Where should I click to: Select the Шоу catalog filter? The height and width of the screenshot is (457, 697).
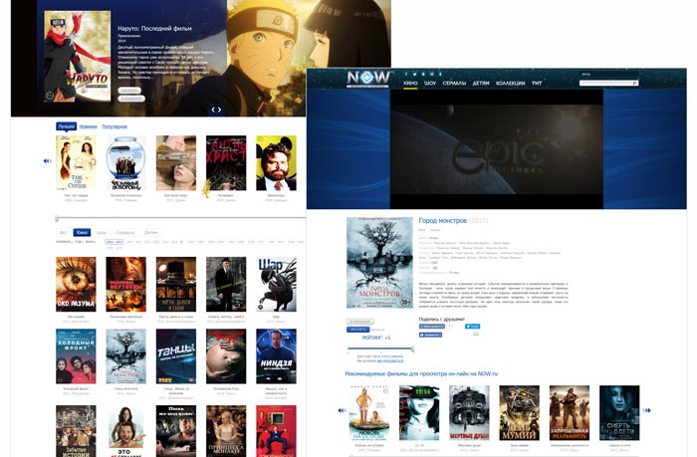pos(102,233)
